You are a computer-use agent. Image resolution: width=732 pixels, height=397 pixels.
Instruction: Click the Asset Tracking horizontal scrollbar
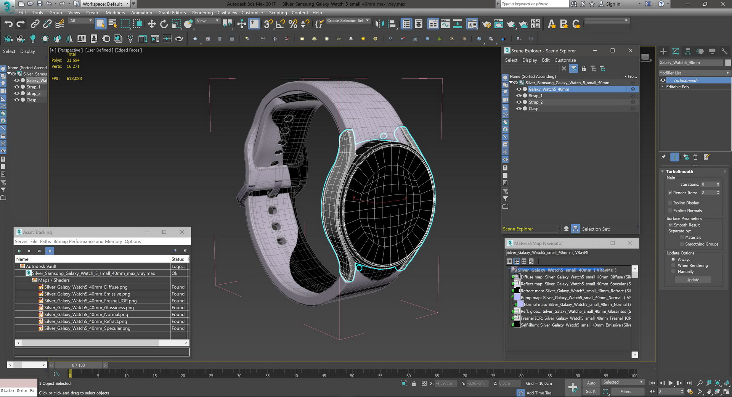point(102,343)
